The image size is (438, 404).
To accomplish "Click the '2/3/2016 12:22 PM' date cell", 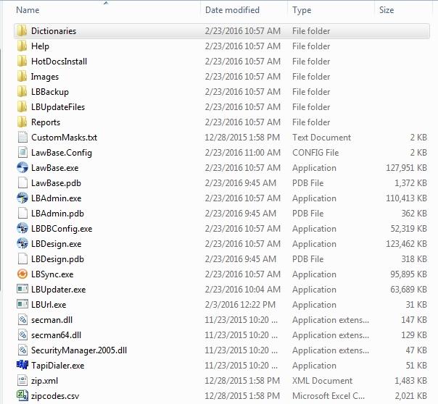I will (240, 305).
